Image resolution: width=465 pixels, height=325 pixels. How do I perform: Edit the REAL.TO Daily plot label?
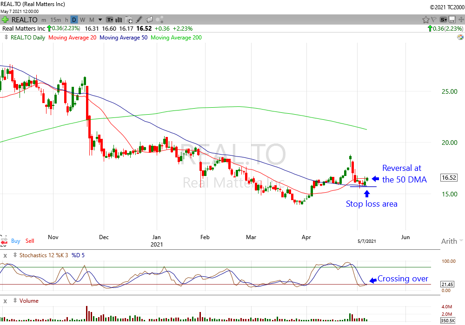coord(28,38)
